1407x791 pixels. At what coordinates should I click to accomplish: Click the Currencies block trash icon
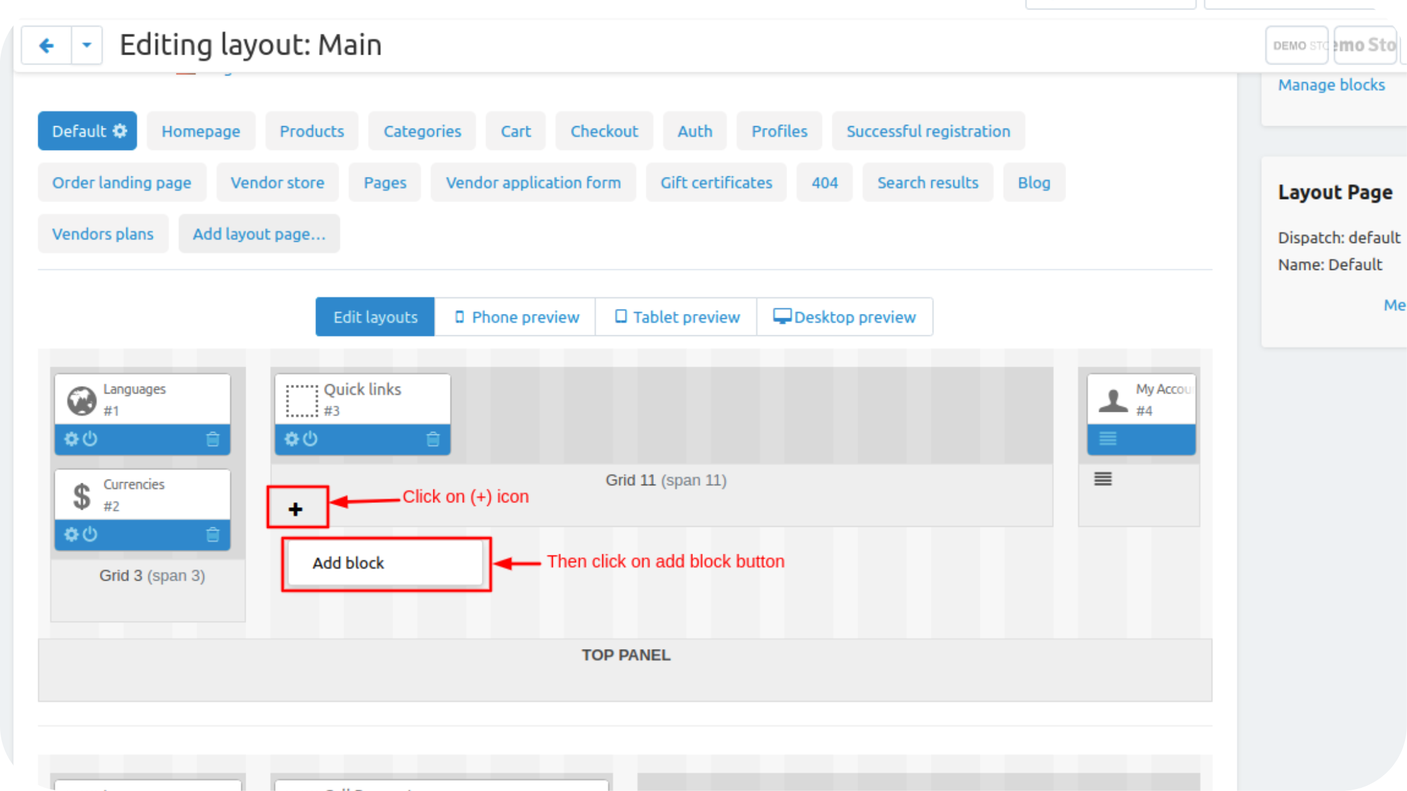click(x=213, y=534)
